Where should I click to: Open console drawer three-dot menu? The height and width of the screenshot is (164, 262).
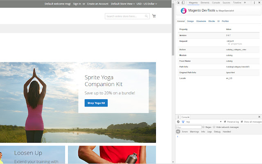[x=178, y=117]
